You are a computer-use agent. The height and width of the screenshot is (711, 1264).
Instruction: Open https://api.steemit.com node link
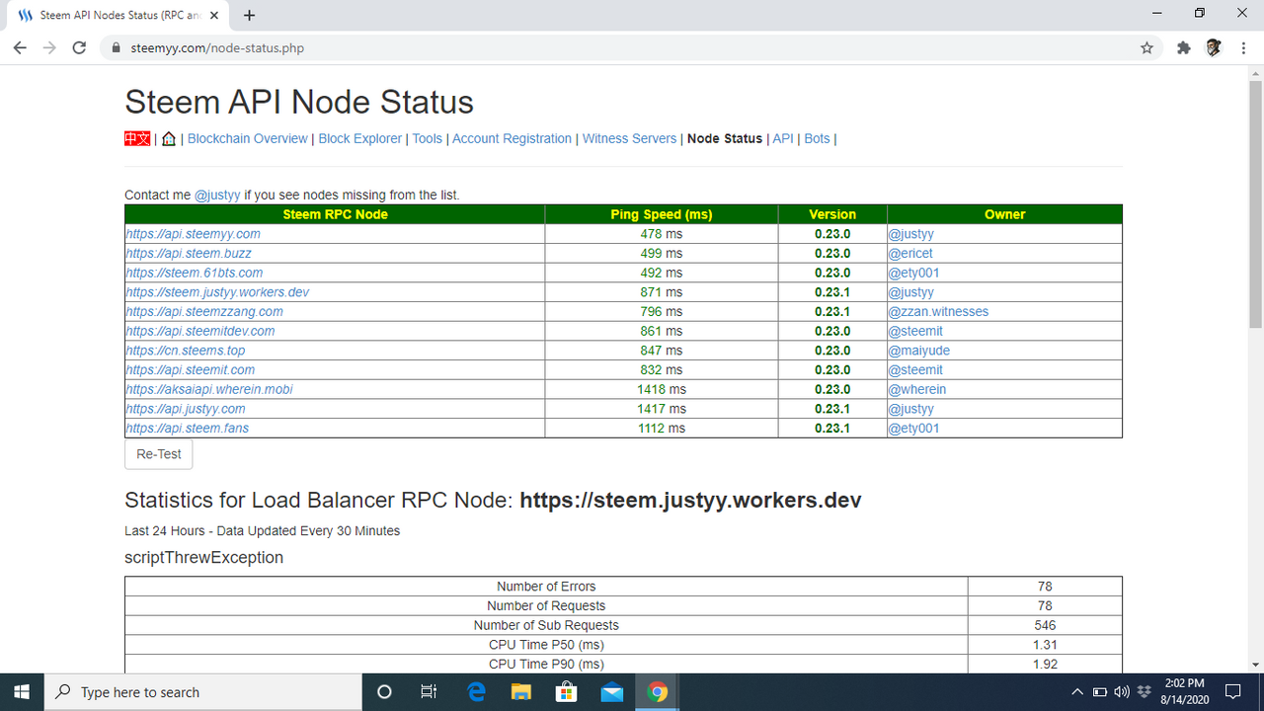191,369
